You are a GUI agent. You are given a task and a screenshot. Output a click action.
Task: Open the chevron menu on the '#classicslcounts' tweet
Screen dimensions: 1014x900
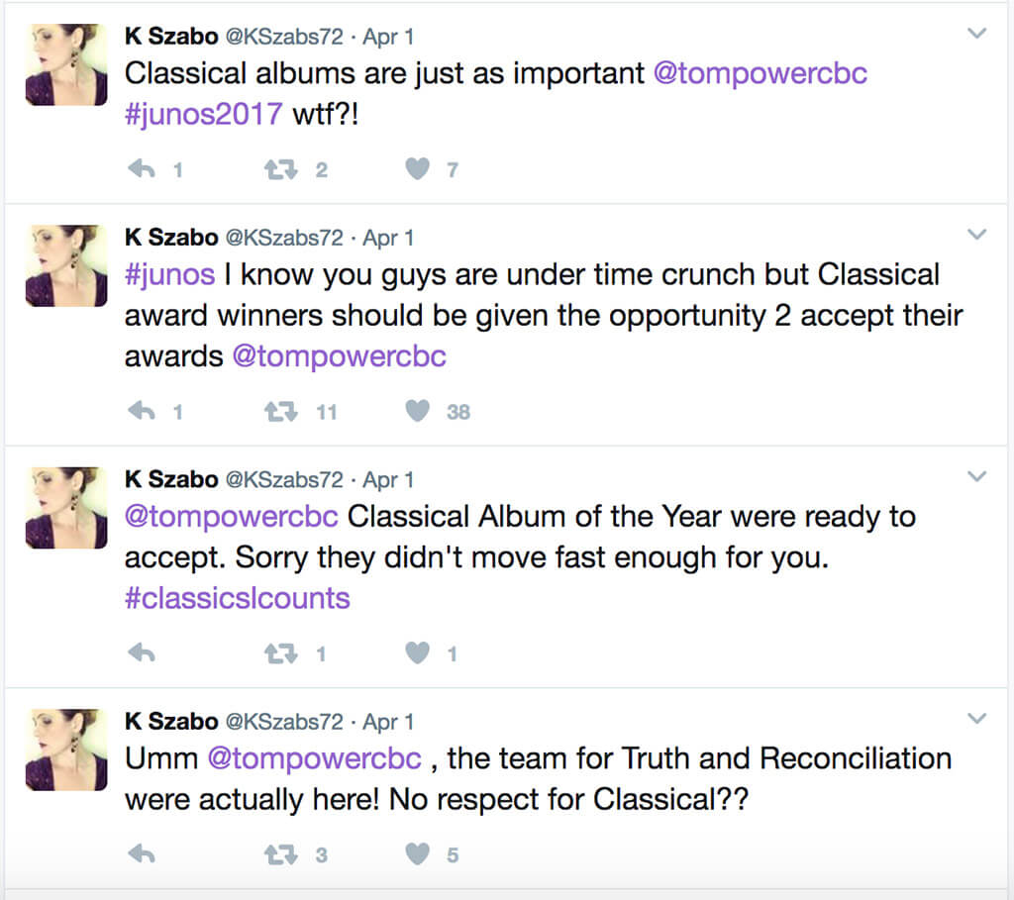pos(976,476)
